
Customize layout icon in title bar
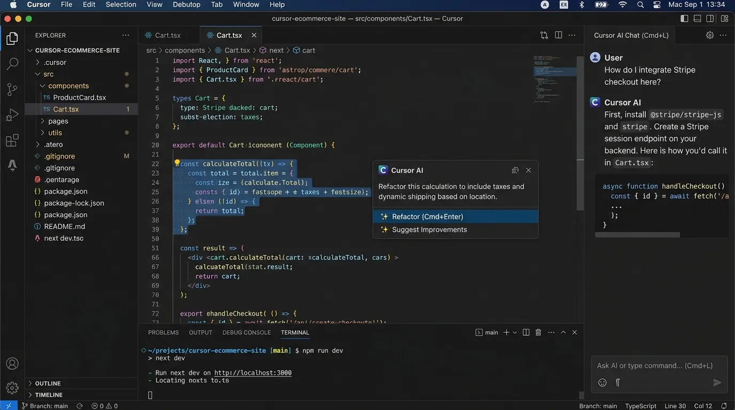point(724,19)
